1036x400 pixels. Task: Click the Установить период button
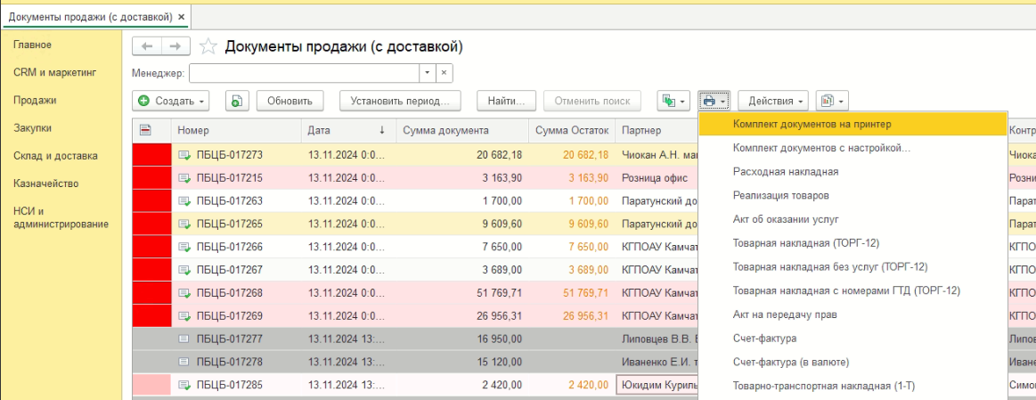(400, 102)
